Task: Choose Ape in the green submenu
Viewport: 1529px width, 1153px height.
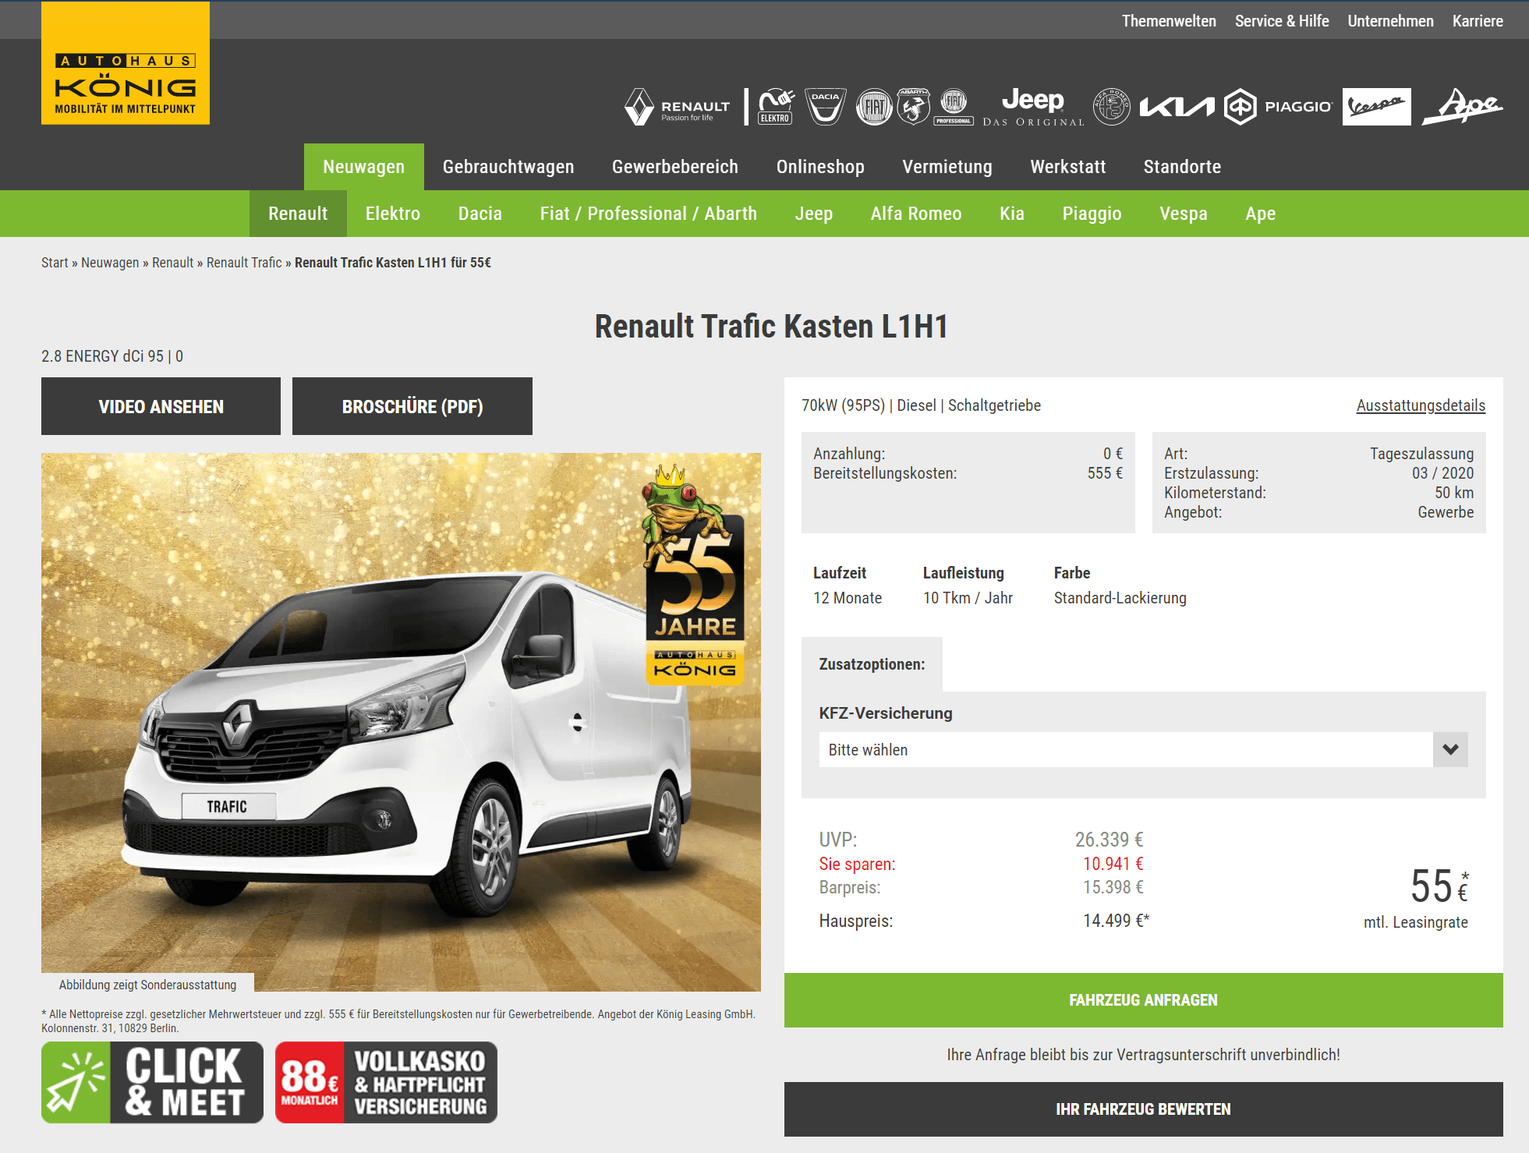Action: (1261, 214)
